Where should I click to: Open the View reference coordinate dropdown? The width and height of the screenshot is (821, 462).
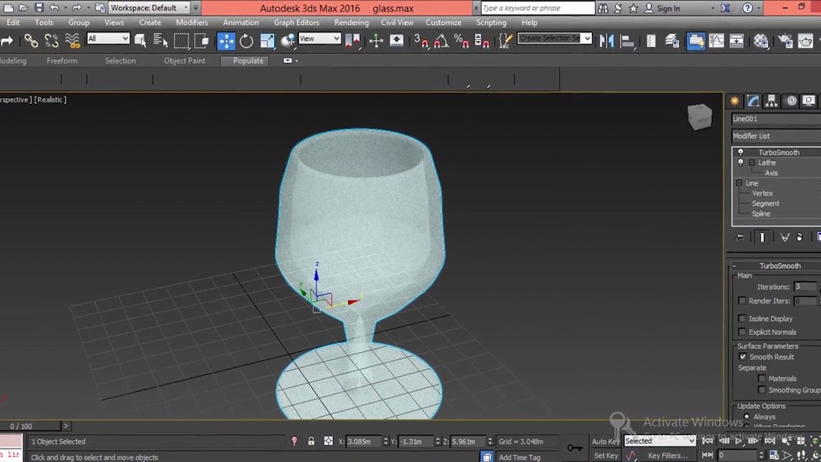coord(319,39)
